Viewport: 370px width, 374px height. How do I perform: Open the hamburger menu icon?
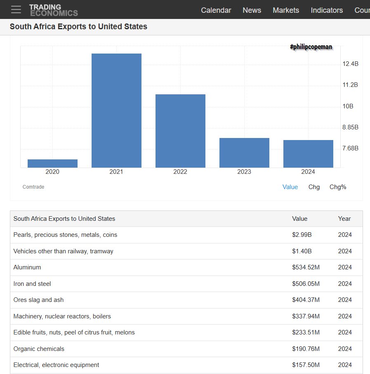click(x=16, y=9)
